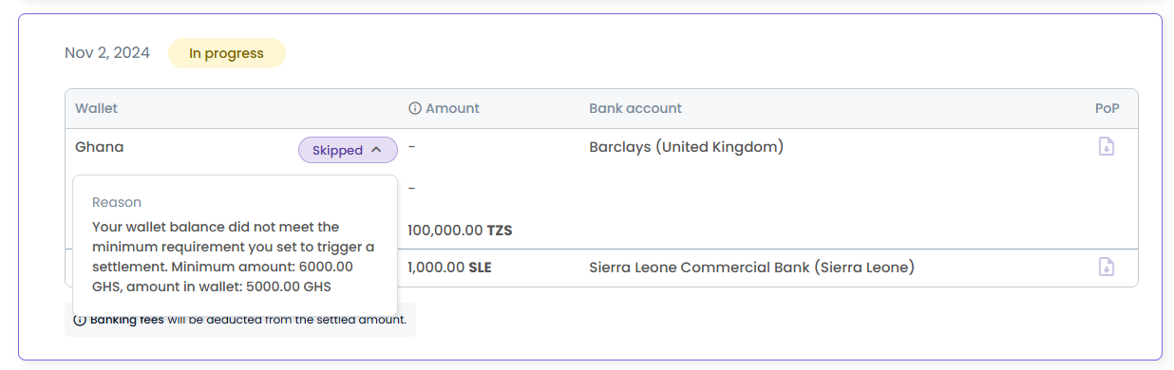Select the 1,000.00 SLE amount
This screenshot has width=1174, height=370.
click(449, 268)
